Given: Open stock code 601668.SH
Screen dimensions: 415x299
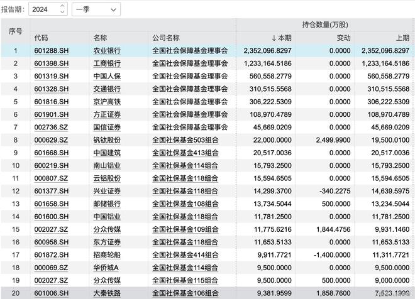Looking at the screenshot, I should (x=52, y=153).
